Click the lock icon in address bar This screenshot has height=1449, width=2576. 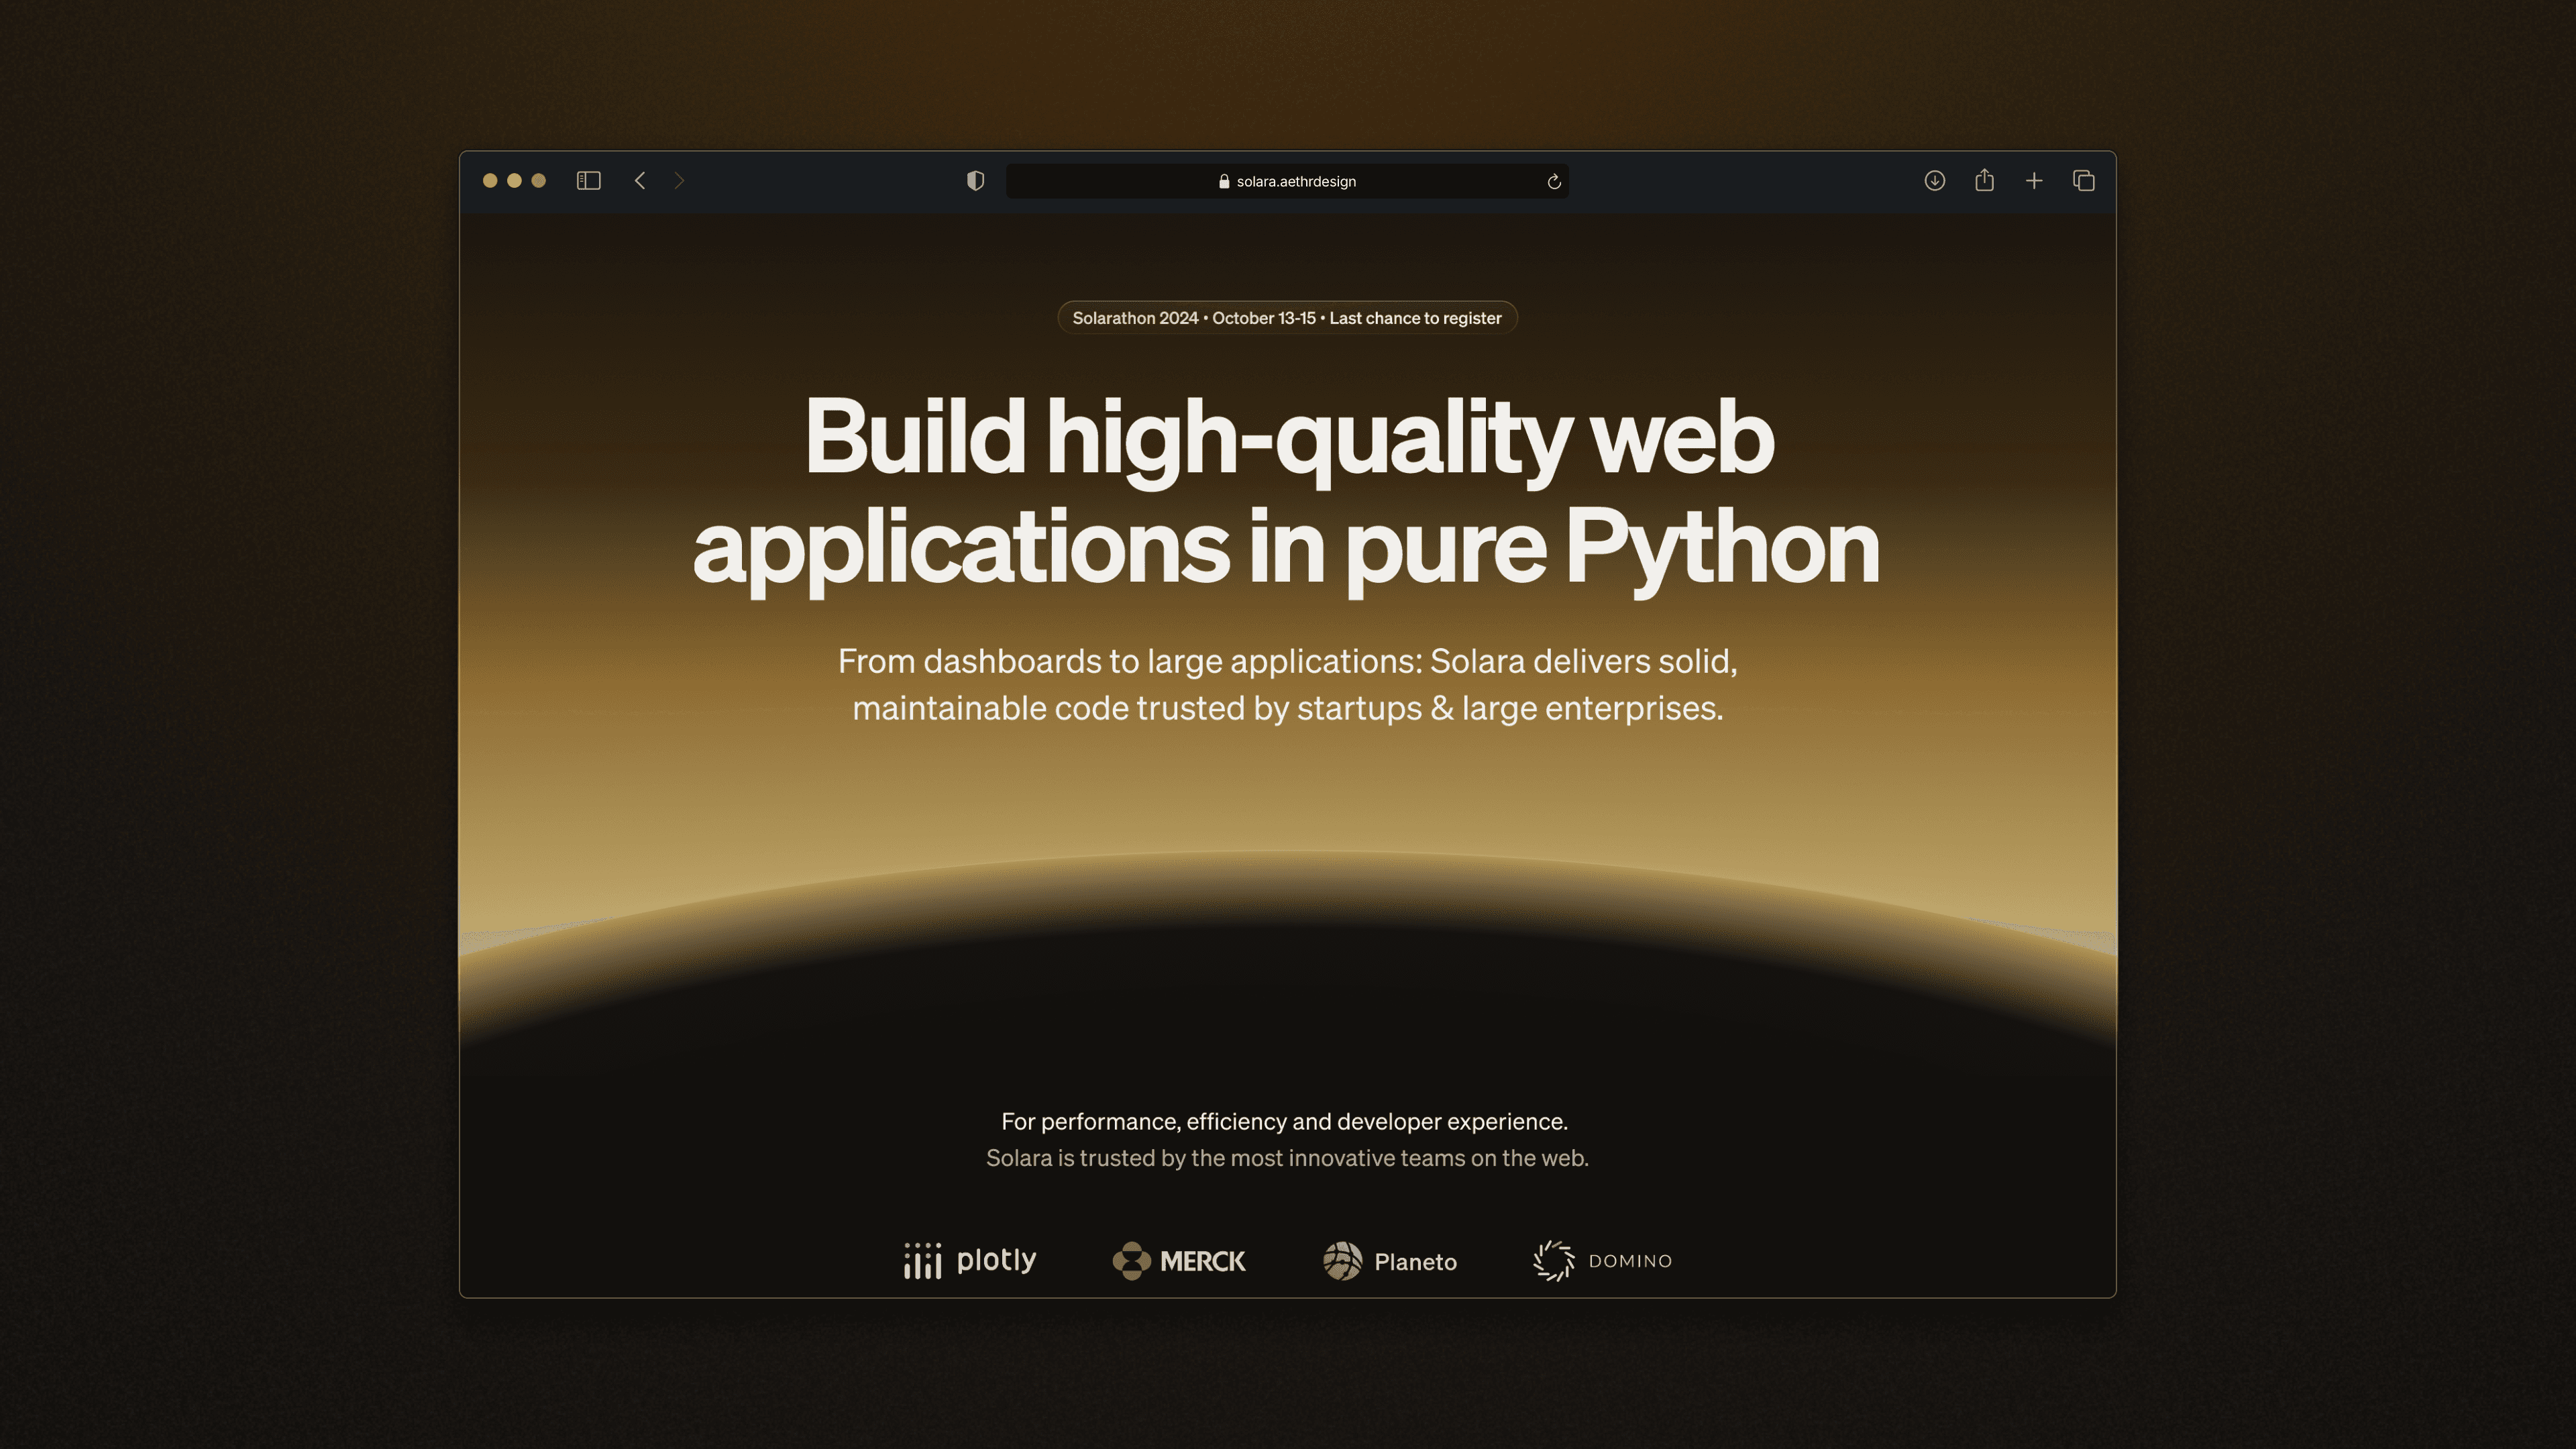(x=1223, y=182)
